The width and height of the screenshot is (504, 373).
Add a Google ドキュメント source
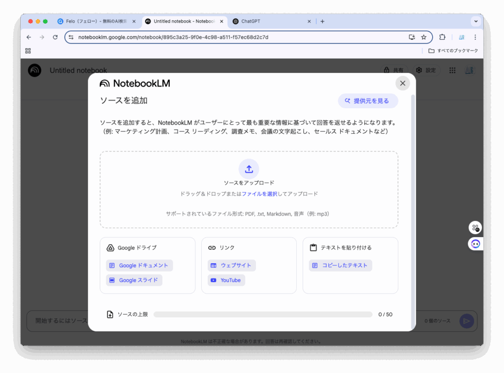139,265
